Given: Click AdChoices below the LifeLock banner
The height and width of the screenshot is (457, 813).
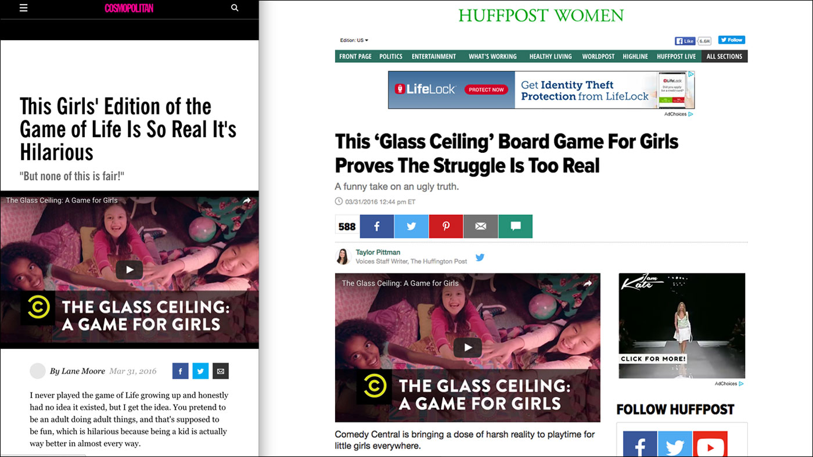Looking at the screenshot, I should [x=678, y=114].
